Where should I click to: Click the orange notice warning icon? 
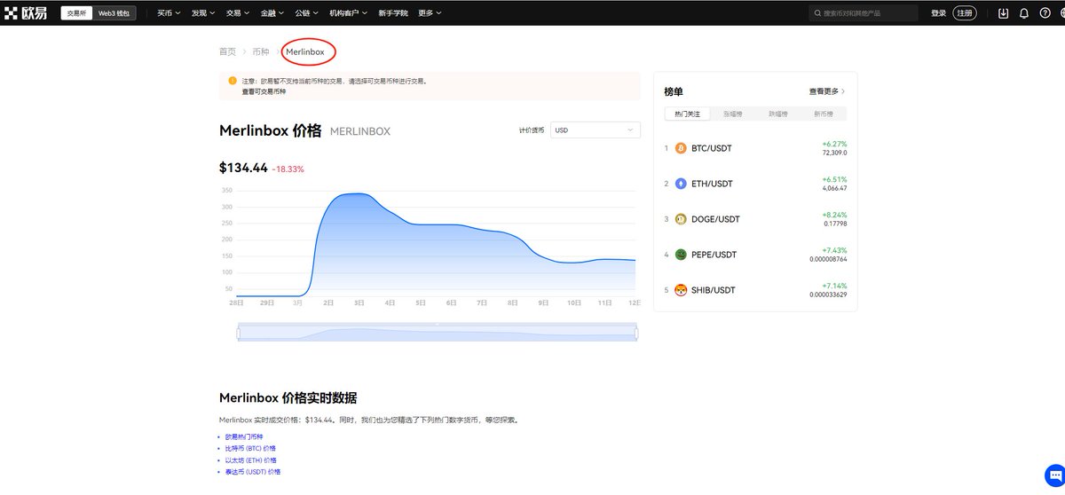(233, 81)
